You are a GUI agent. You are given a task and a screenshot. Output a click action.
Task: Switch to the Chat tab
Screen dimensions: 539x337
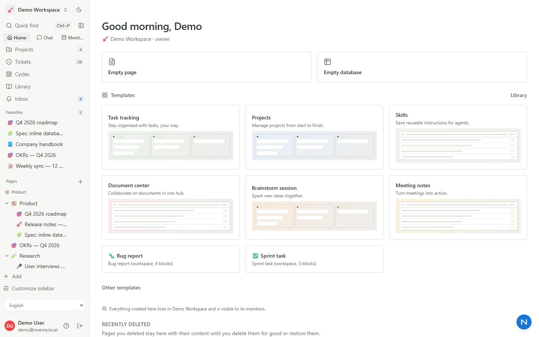point(45,37)
